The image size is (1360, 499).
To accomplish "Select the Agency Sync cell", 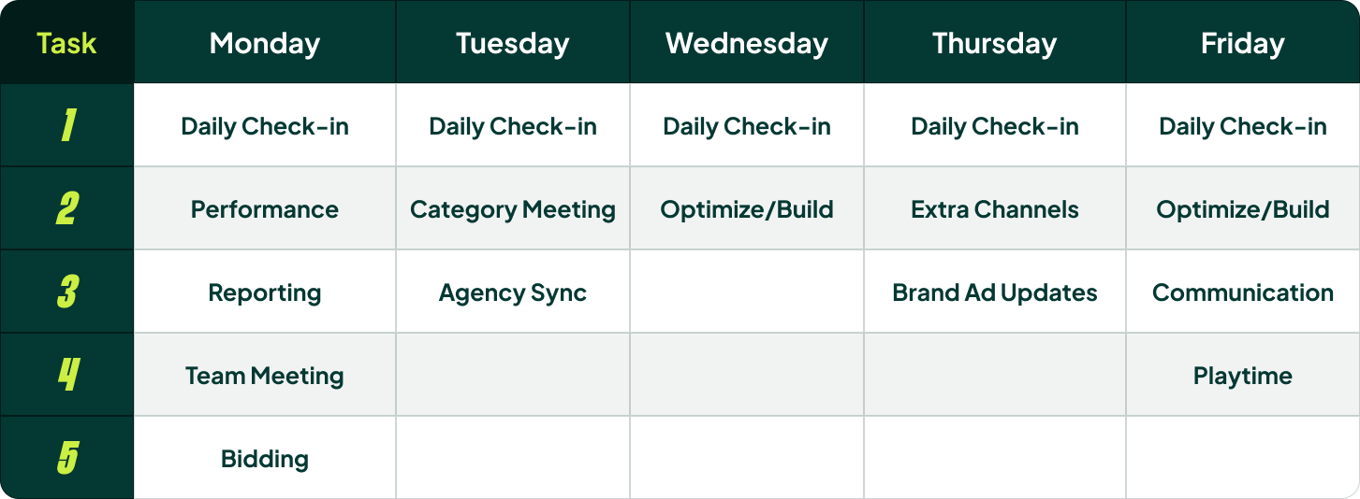I will pyautogui.click(x=513, y=292).
